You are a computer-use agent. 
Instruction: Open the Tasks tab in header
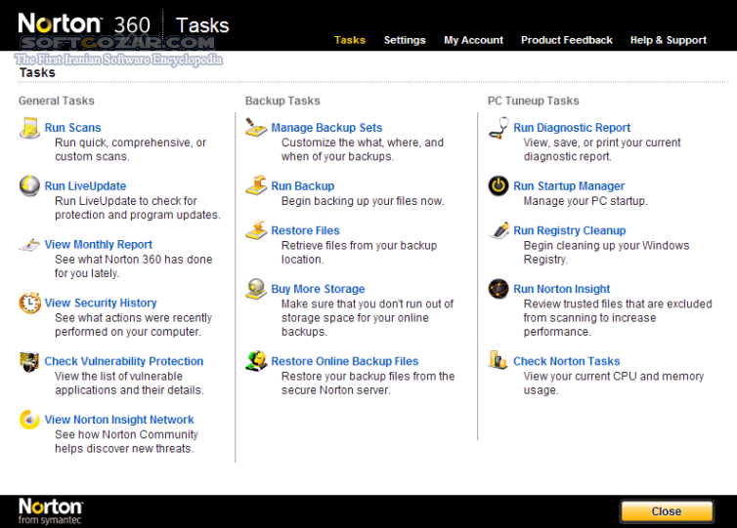[350, 40]
